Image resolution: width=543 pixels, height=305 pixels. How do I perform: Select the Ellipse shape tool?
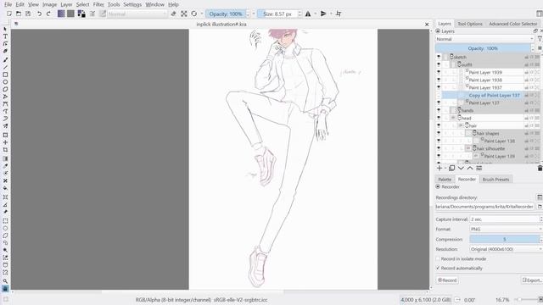click(x=5, y=82)
